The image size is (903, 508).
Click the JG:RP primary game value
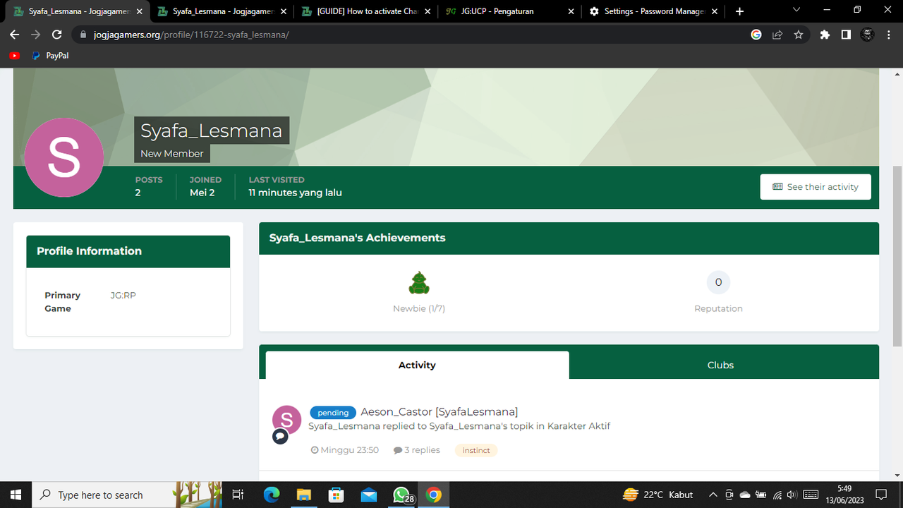pos(123,296)
